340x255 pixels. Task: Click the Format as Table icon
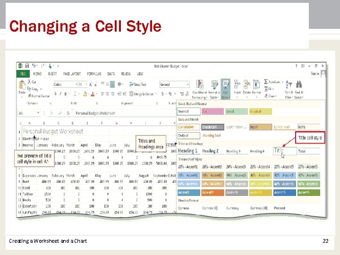[x=214, y=85]
